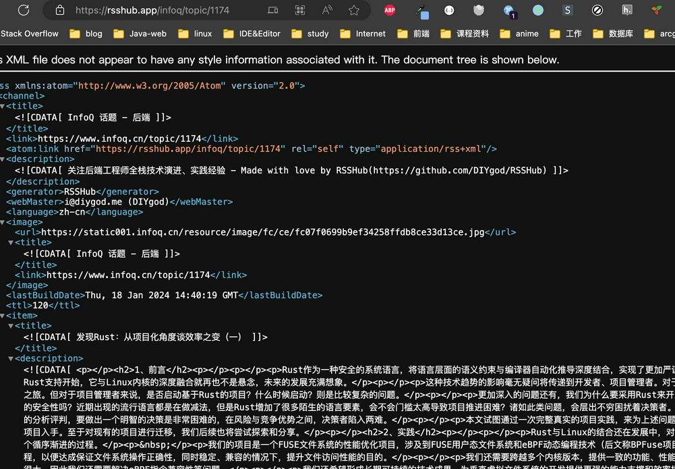Open the Java-web bookmarks folder

140,34
